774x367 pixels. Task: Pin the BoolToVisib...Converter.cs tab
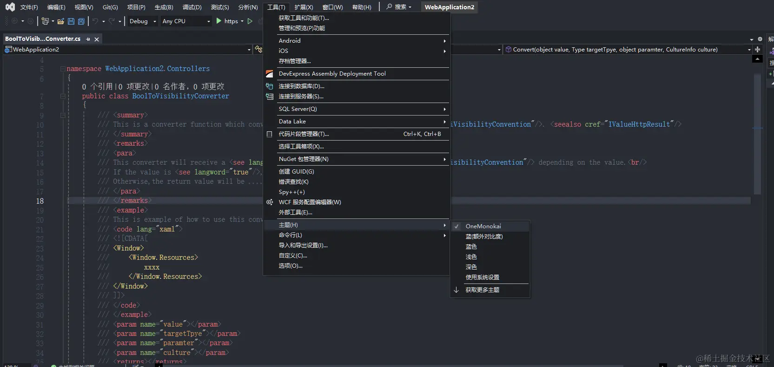coord(88,39)
